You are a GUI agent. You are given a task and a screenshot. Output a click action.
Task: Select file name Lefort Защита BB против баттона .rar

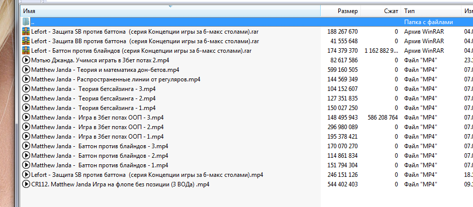[x=145, y=41]
